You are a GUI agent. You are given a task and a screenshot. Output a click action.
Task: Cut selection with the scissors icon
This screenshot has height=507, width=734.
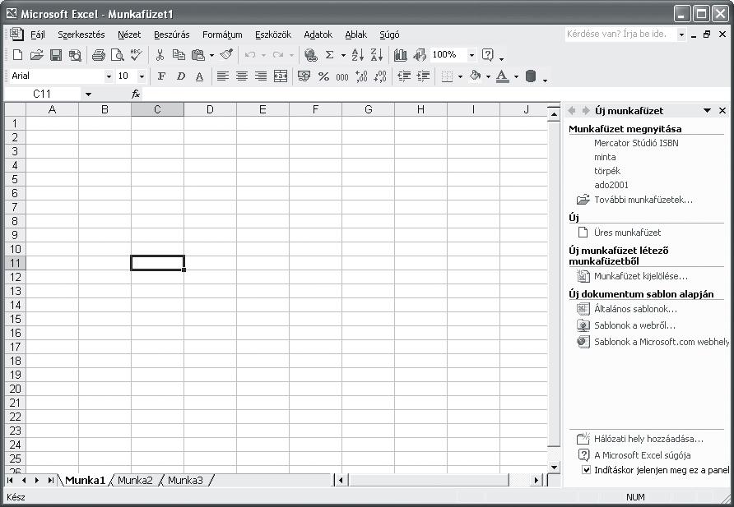[160, 55]
